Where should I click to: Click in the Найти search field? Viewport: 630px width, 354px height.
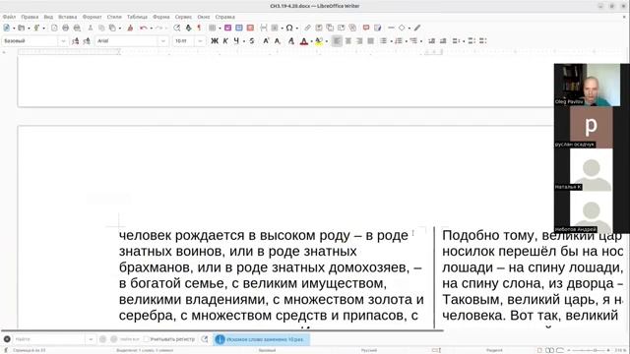tap(49, 339)
